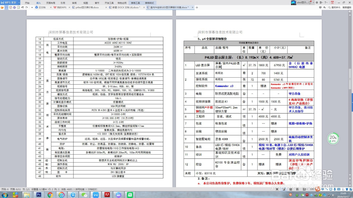Click the Kommander z3 control software cell
The image size is (353, 198).
tap(228, 86)
